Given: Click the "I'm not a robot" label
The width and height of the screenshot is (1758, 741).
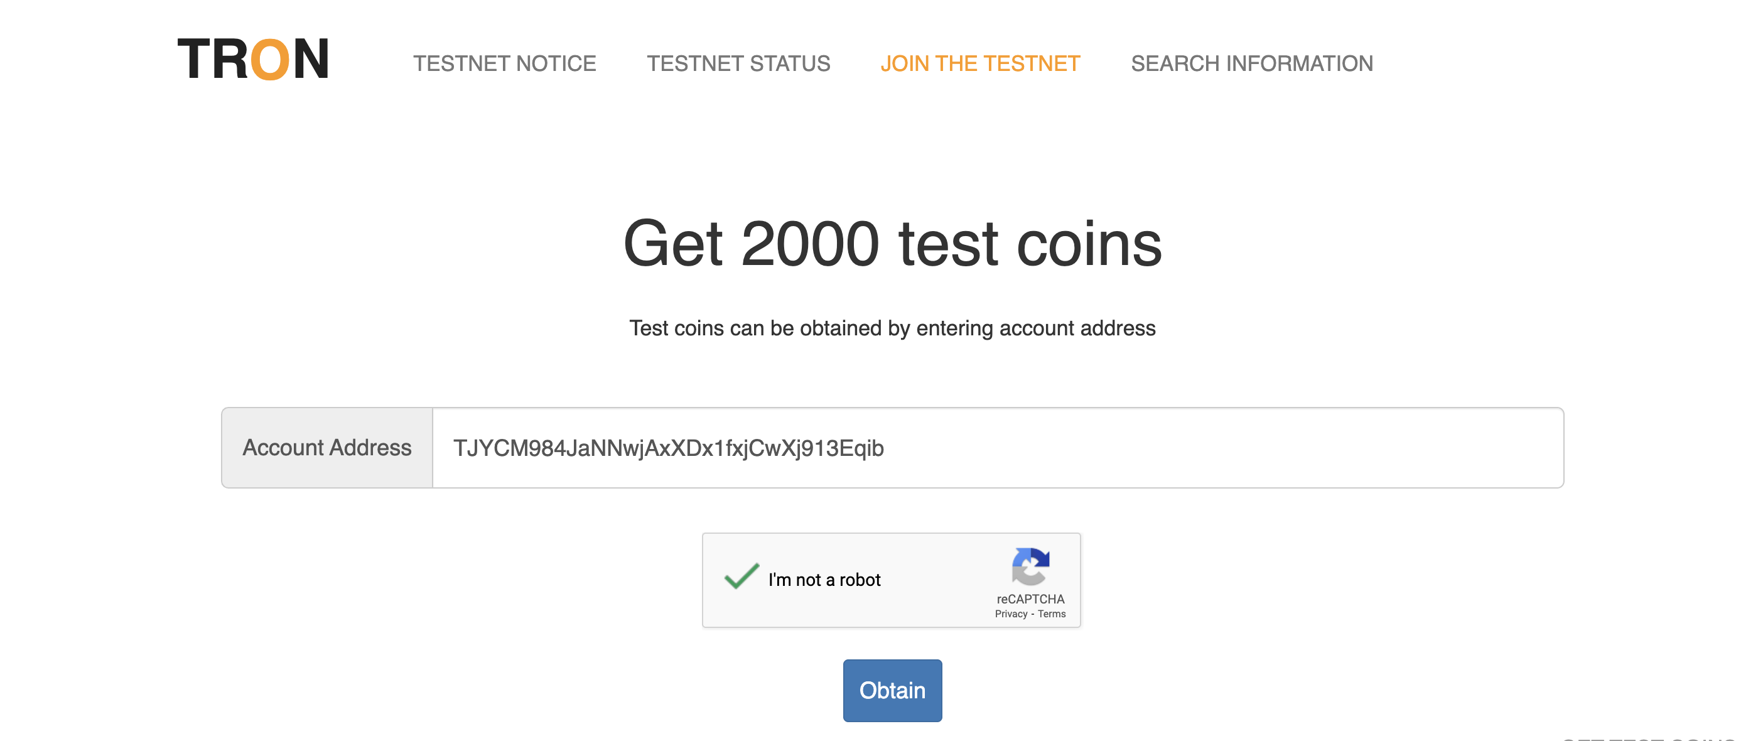Looking at the screenshot, I should pyautogui.click(x=824, y=580).
